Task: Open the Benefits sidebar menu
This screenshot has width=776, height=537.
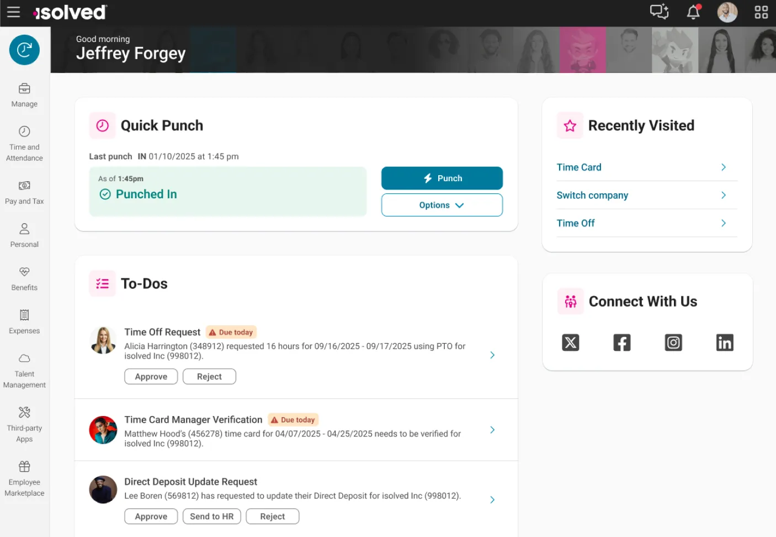Action: pos(24,279)
